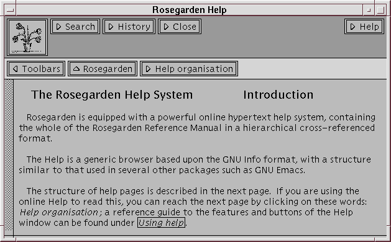Open the window menu in title bar
Viewport: 391px width, 242px height.
[10, 10]
